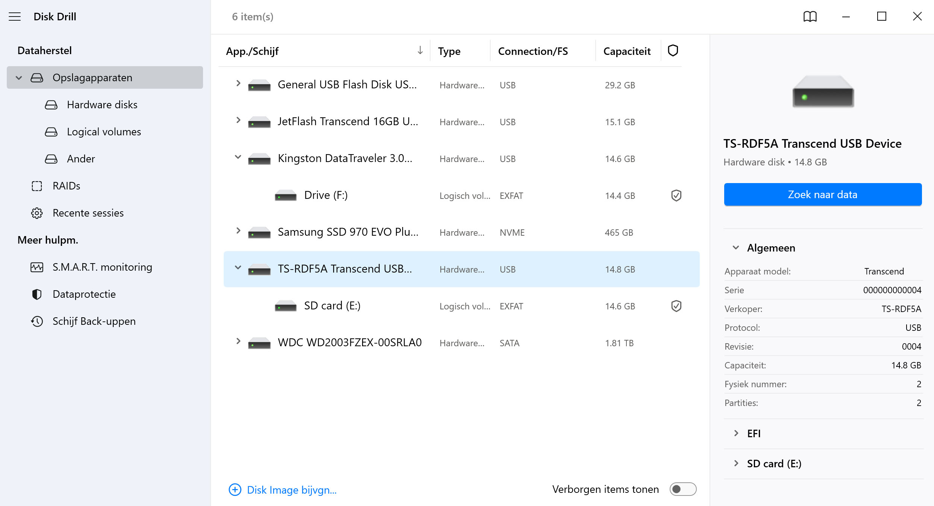Click the S.M.A.R.T. monitoring icon

[37, 267]
